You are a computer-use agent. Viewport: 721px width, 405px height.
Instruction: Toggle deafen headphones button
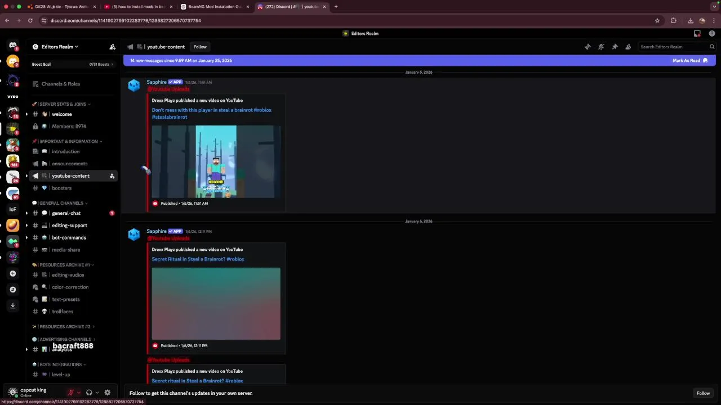[x=89, y=393]
